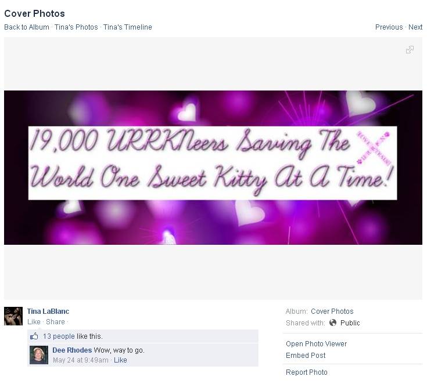Open Dee Rhodes' profile picture
The height and width of the screenshot is (384, 427).
pyautogui.click(x=39, y=355)
